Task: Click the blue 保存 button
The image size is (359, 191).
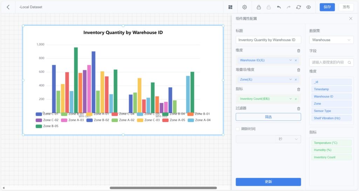Action: [x=327, y=7]
